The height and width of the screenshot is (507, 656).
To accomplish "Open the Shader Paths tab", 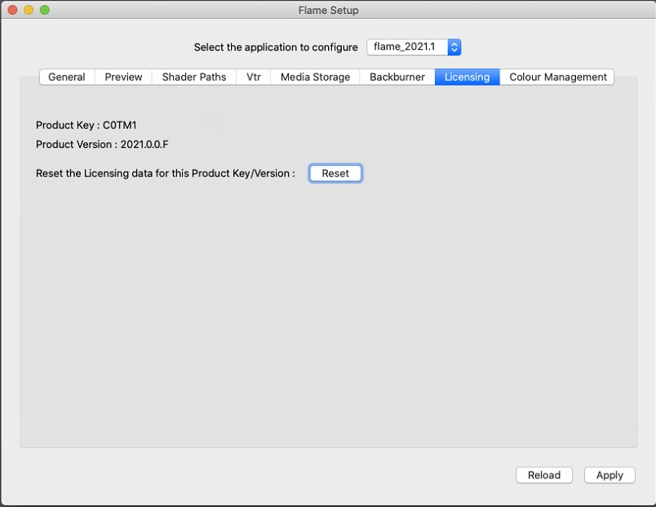I will 194,77.
